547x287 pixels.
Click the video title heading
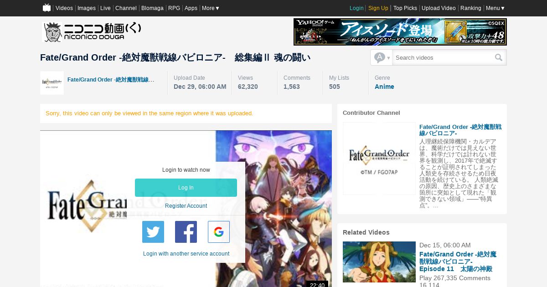point(175,57)
